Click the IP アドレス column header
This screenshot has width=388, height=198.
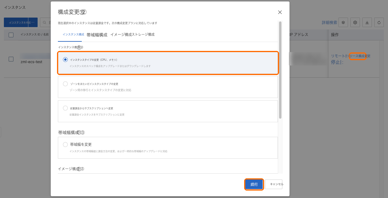(x=299, y=35)
